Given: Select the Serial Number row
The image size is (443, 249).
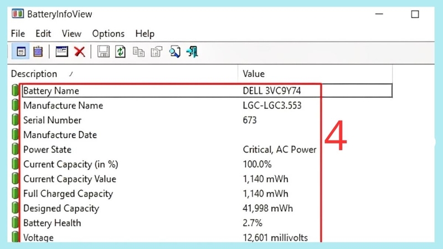Looking at the screenshot, I should [x=202, y=120].
